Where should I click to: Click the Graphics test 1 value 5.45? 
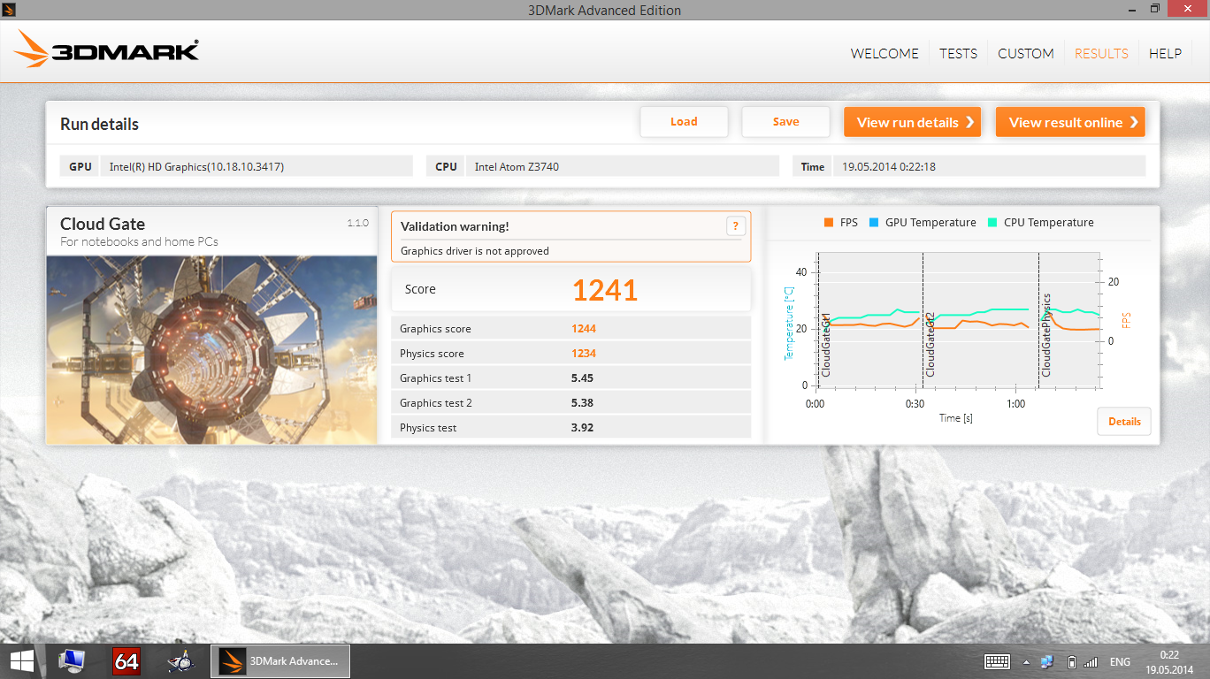pos(582,378)
